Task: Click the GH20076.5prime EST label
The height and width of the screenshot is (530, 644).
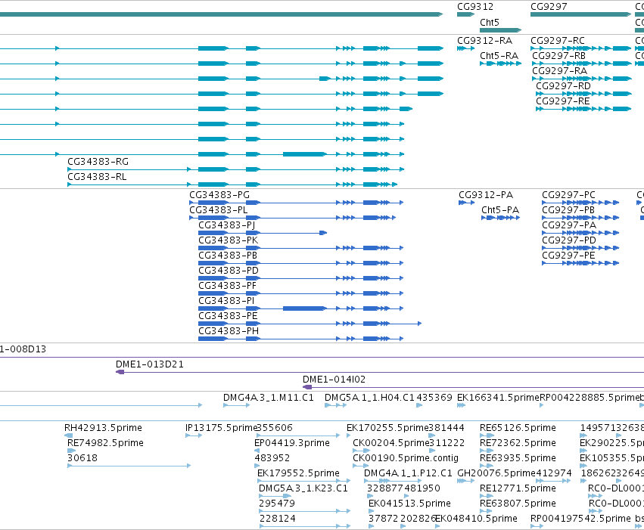Action: pos(496,473)
